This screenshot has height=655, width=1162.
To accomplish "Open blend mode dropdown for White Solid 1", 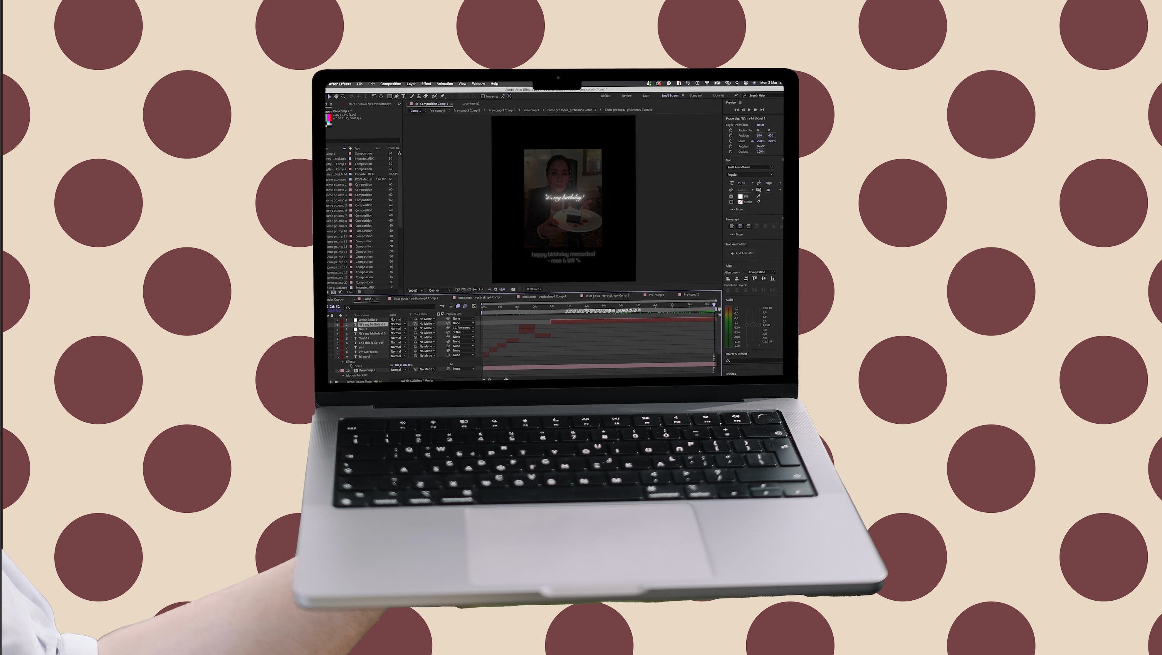I will point(398,320).
